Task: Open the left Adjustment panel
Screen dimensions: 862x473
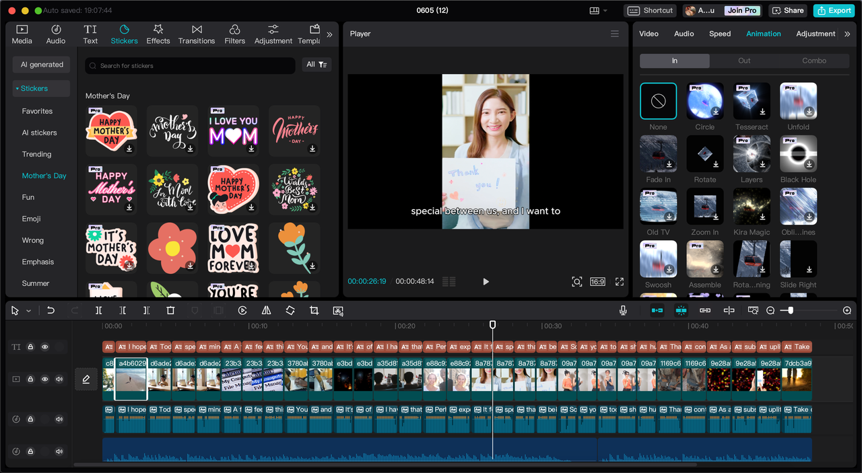Action: point(273,34)
